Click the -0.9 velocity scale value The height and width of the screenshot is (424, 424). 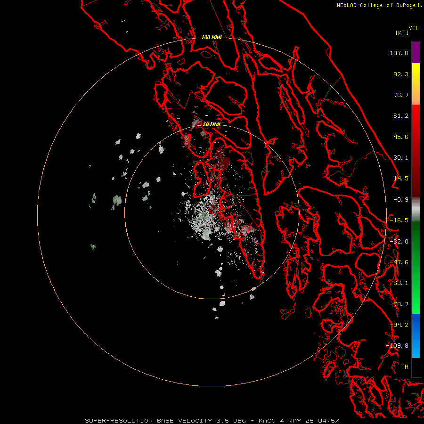click(x=401, y=200)
